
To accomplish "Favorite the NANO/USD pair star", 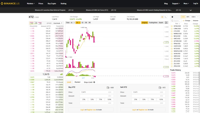I will pos(172,34).
